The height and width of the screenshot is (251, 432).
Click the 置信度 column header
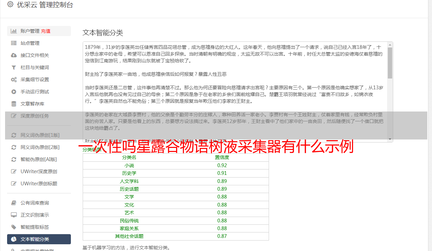tap(222, 157)
